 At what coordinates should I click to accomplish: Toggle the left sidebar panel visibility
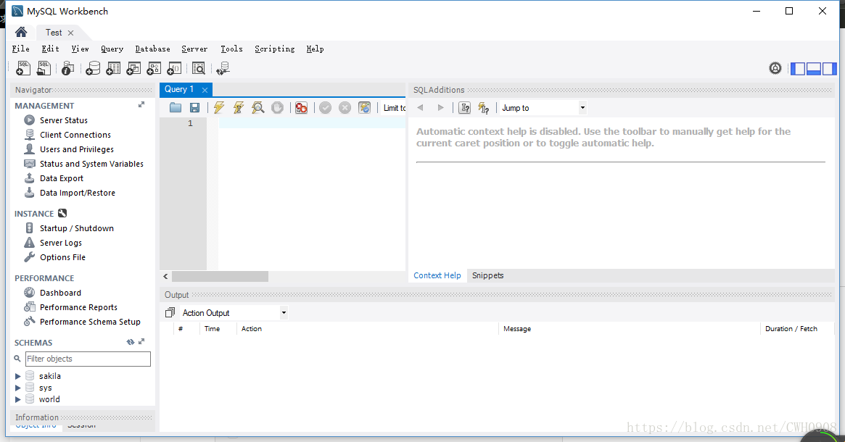tap(798, 68)
